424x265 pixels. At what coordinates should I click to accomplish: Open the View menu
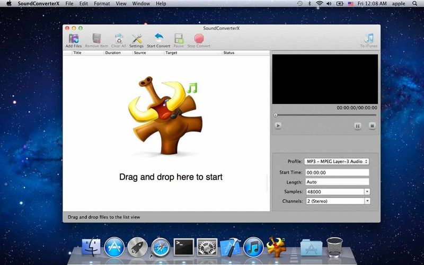pyautogui.click(x=121, y=4)
